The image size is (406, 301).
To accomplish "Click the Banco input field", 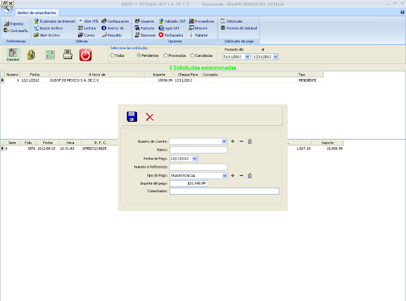I will (x=198, y=150).
